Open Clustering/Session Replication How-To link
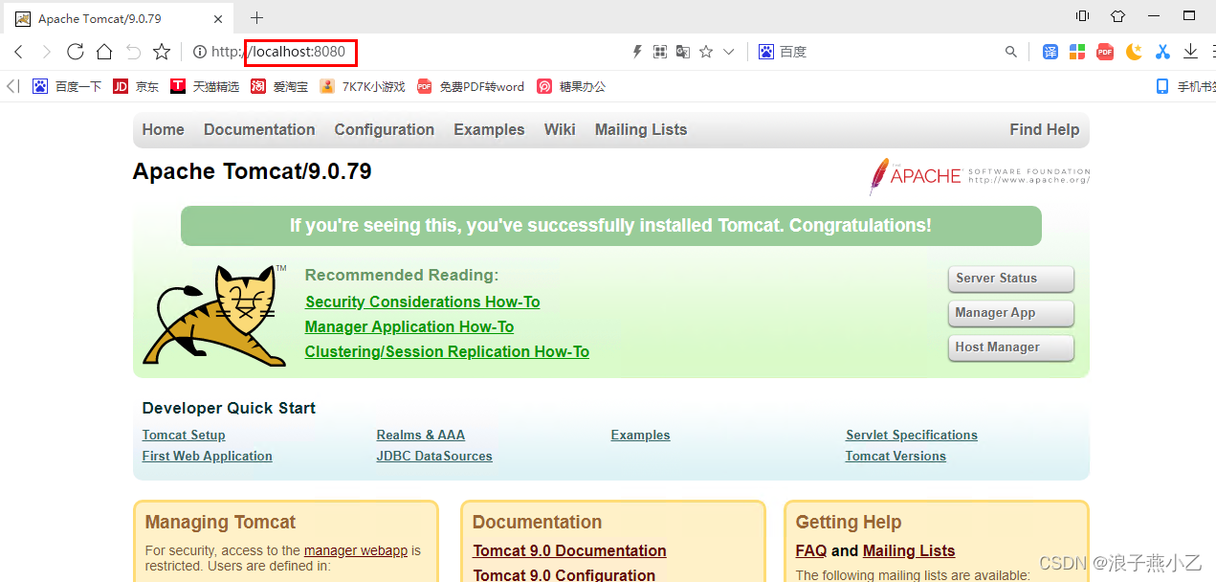Viewport: 1216px width, 582px height. 447,351
